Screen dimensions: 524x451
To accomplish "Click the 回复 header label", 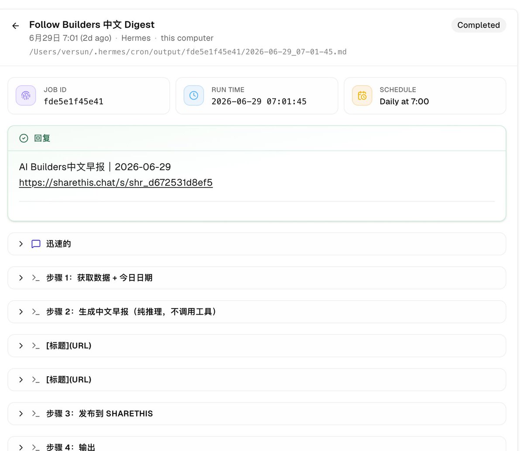I will [x=42, y=138].
